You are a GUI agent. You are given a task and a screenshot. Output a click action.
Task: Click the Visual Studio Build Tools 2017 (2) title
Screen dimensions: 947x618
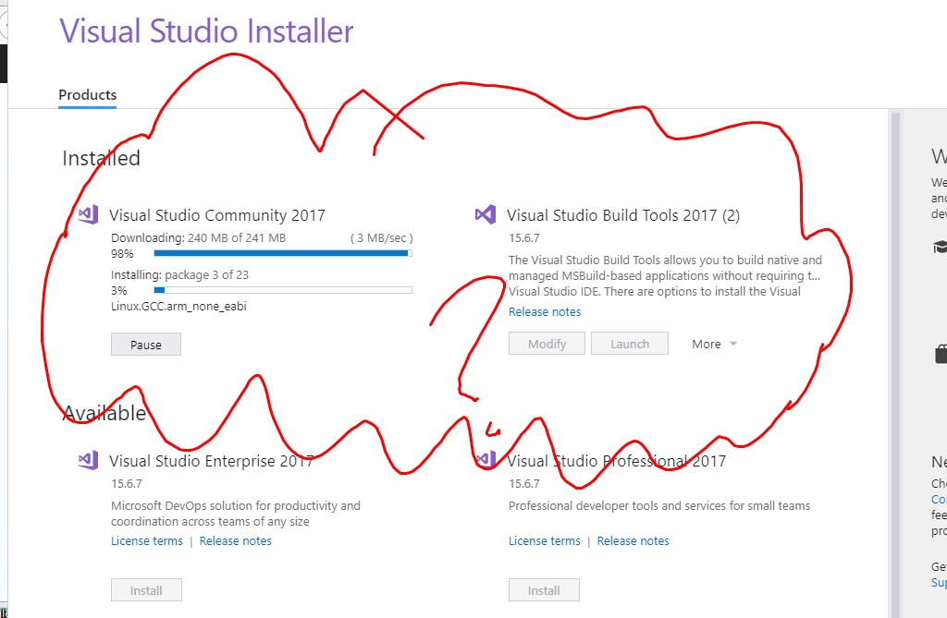[x=623, y=215]
